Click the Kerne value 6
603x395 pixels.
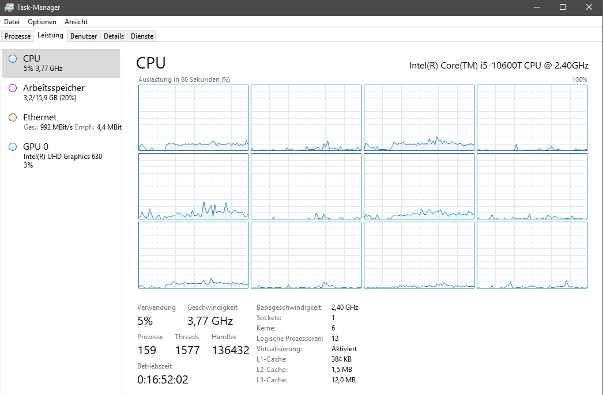coord(333,328)
